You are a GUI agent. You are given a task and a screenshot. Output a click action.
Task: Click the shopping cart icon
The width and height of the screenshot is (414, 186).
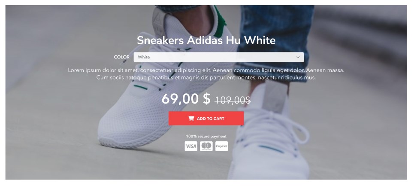coord(191,119)
